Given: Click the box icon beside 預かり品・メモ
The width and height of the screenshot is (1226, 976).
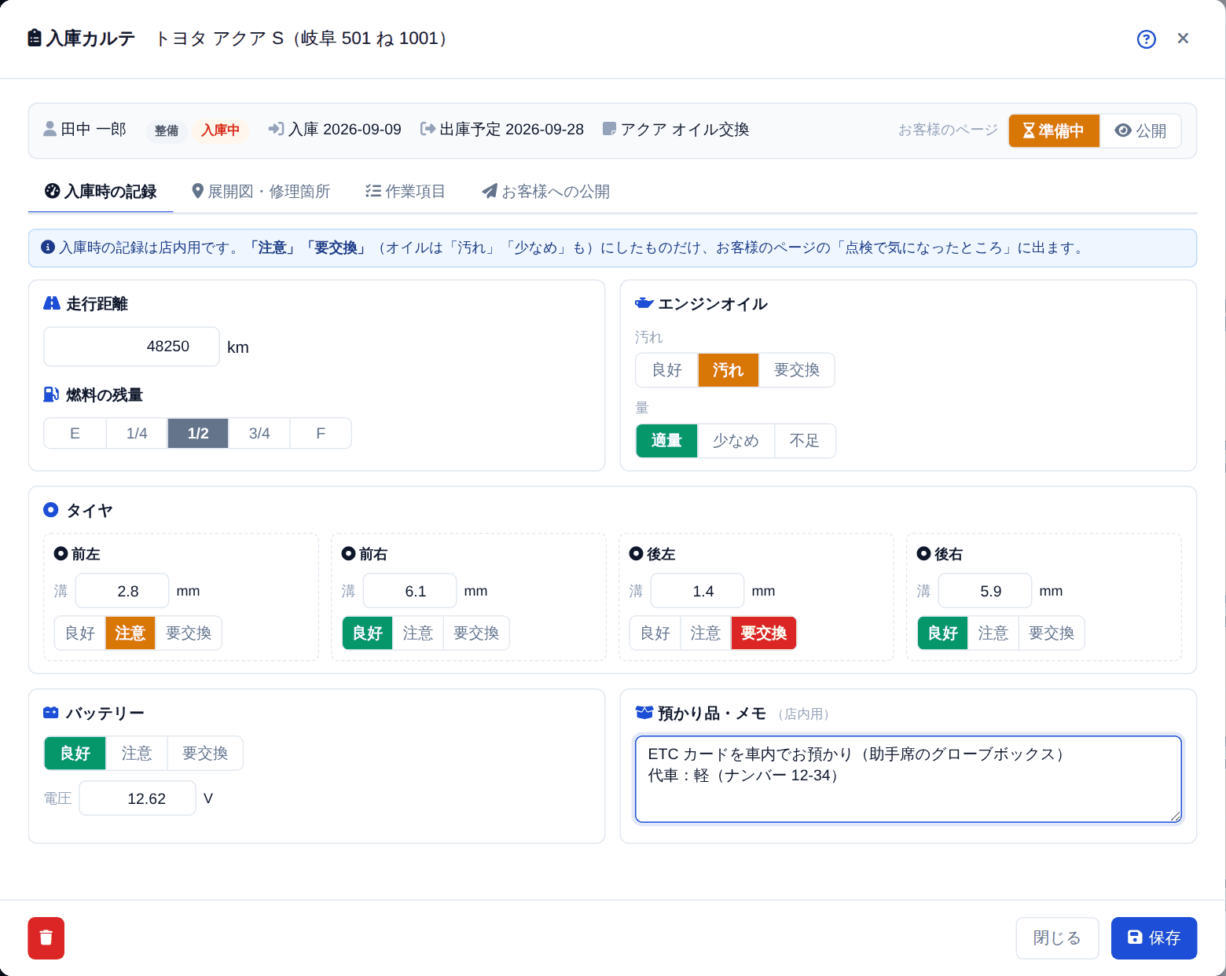Looking at the screenshot, I should (644, 713).
